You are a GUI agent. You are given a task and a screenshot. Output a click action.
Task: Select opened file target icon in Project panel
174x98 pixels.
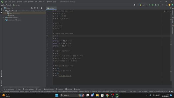click(32, 8)
